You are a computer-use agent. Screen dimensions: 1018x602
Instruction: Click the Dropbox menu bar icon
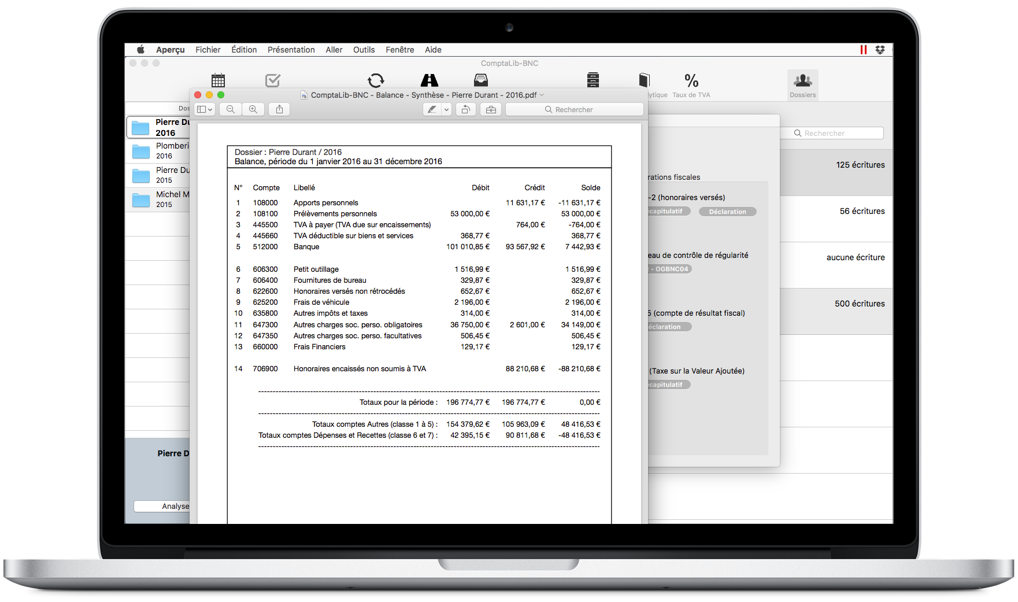click(880, 50)
